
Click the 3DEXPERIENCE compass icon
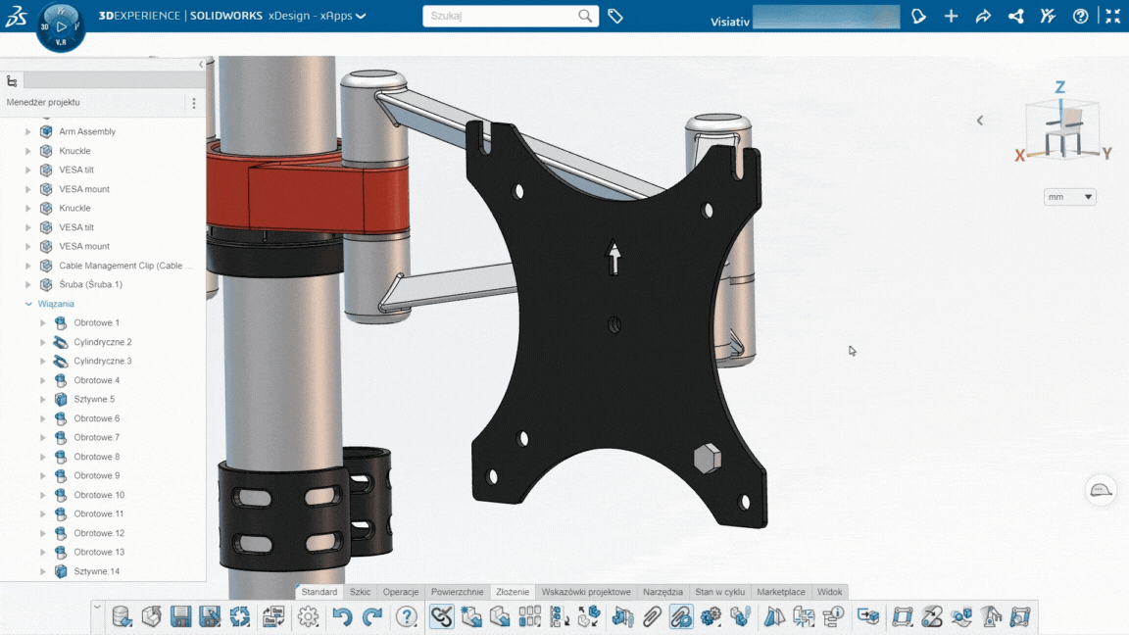click(x=61, y=27)
